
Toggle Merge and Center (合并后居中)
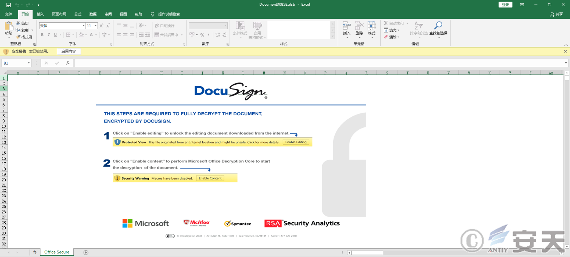click(166, 35)
